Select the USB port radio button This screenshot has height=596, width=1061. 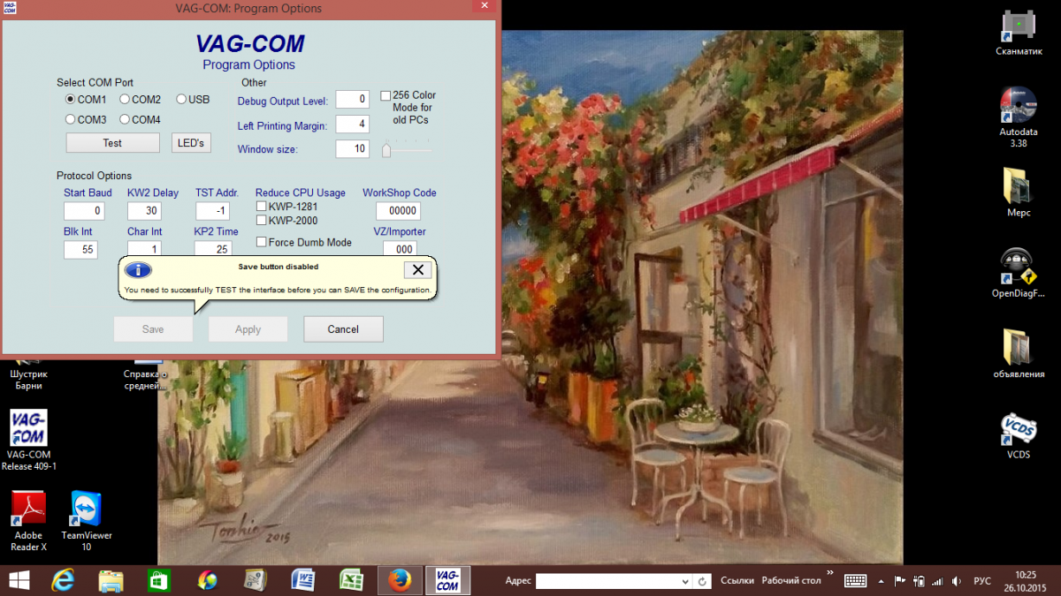tap(181, 100)
